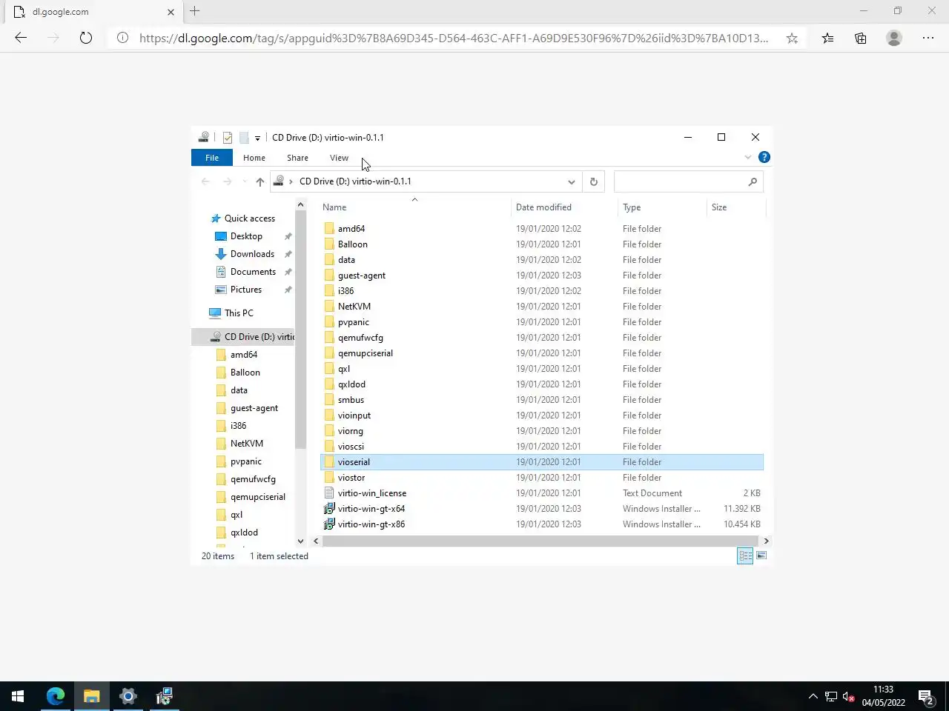Open Downloads in the navigation pane

[x=252, y=254]
